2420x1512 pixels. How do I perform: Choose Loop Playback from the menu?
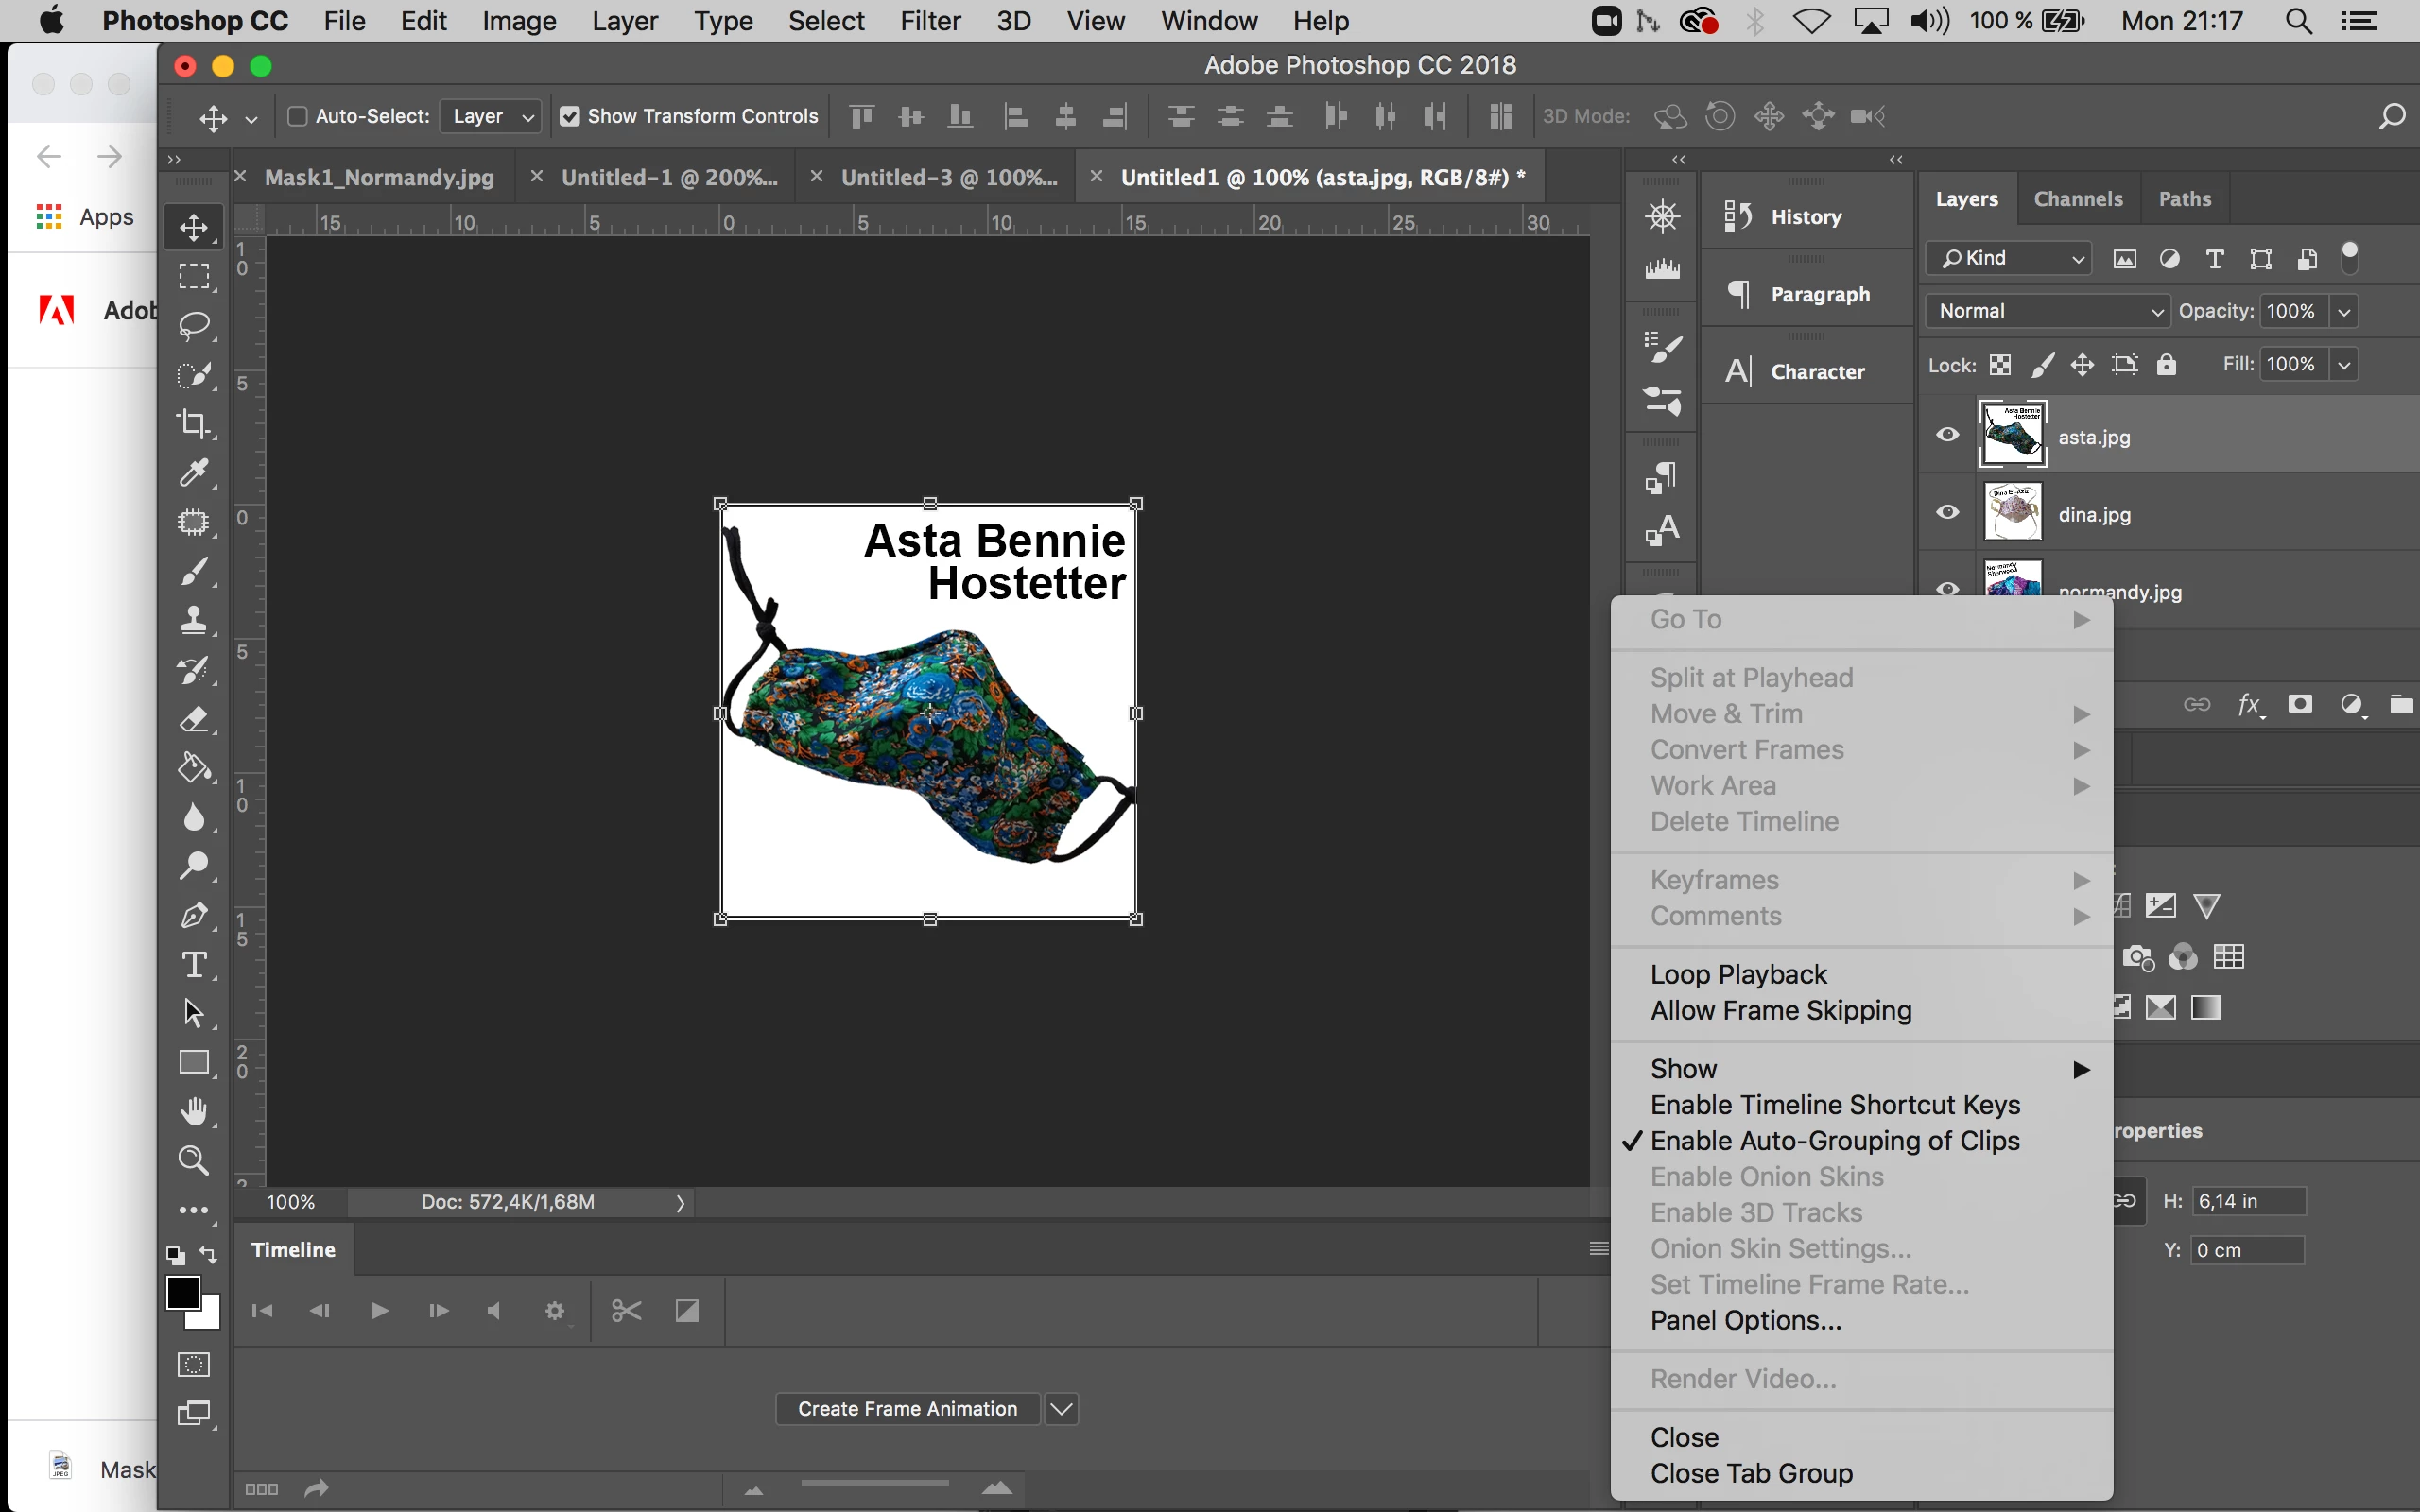coord(1738,974)
